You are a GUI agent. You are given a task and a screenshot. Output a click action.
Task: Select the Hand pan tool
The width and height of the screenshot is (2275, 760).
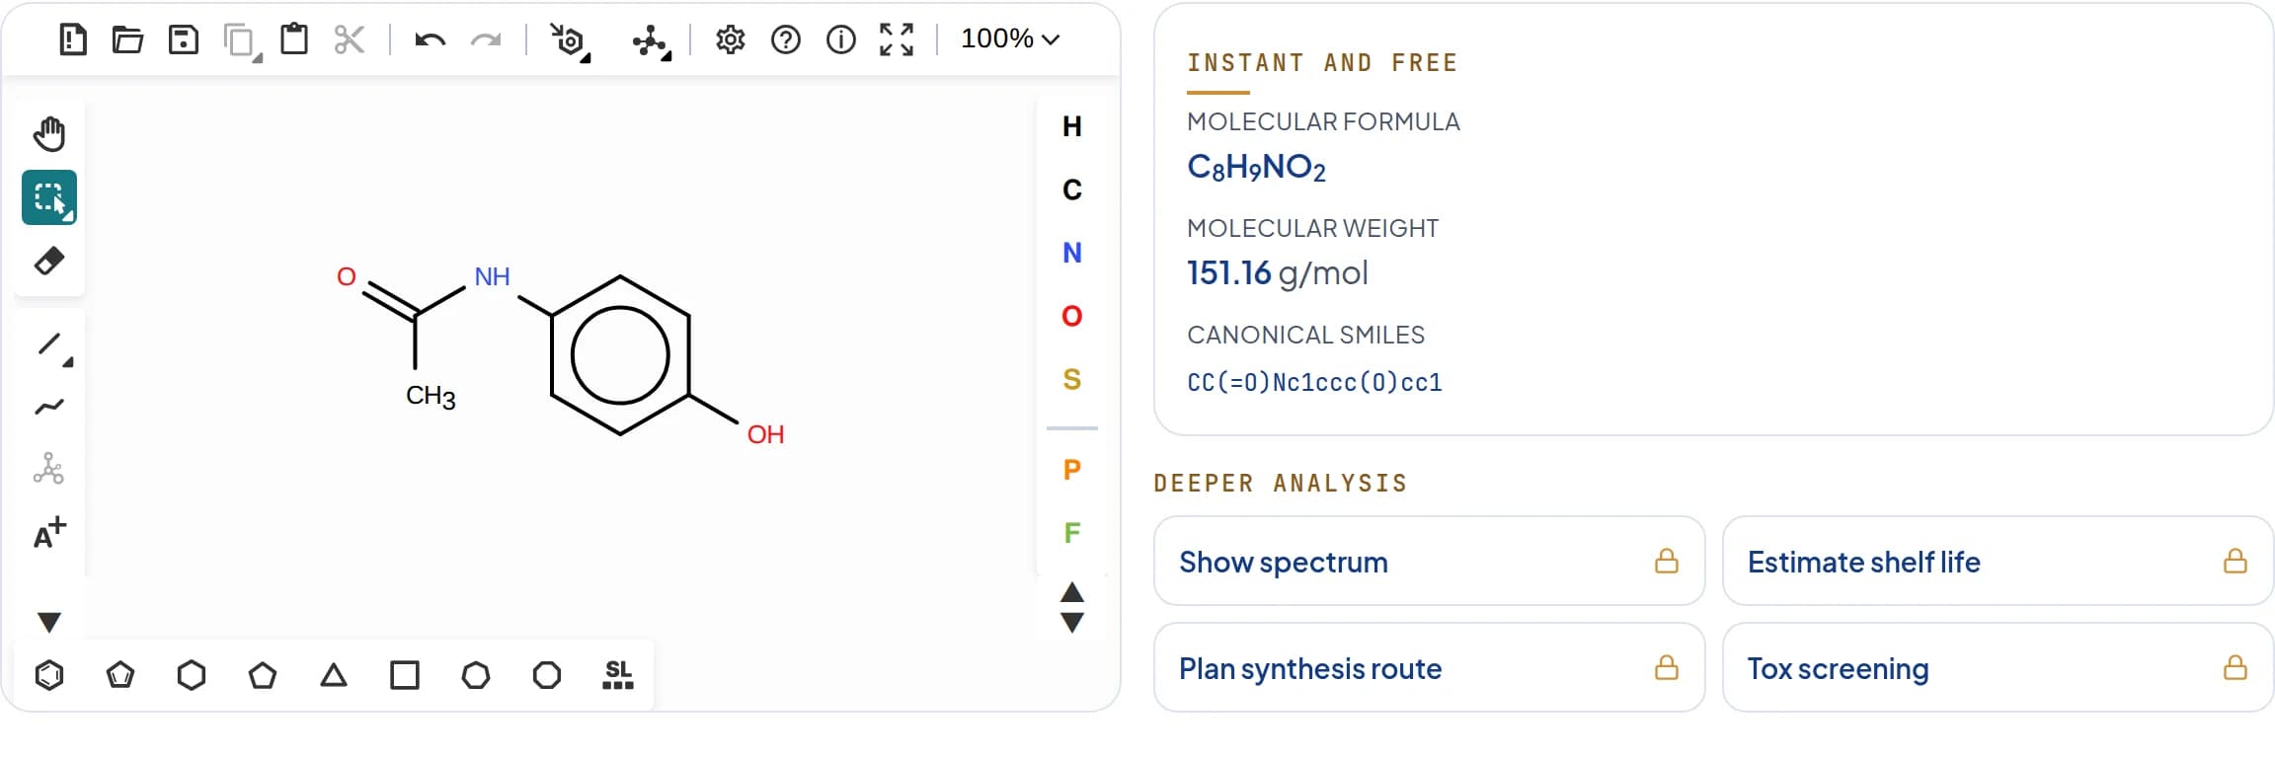[x=49, y=134]
